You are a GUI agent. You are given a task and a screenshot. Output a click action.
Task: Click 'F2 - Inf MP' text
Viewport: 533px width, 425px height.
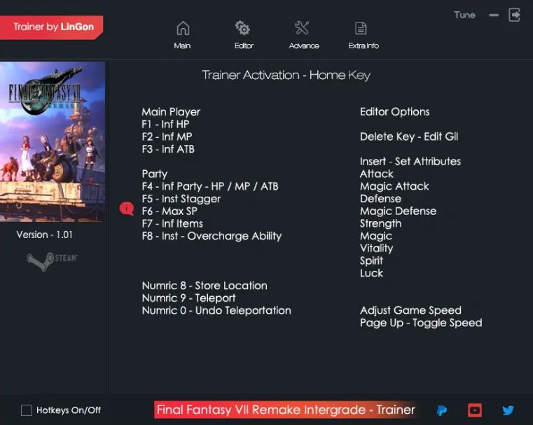[x=167, y=137]
